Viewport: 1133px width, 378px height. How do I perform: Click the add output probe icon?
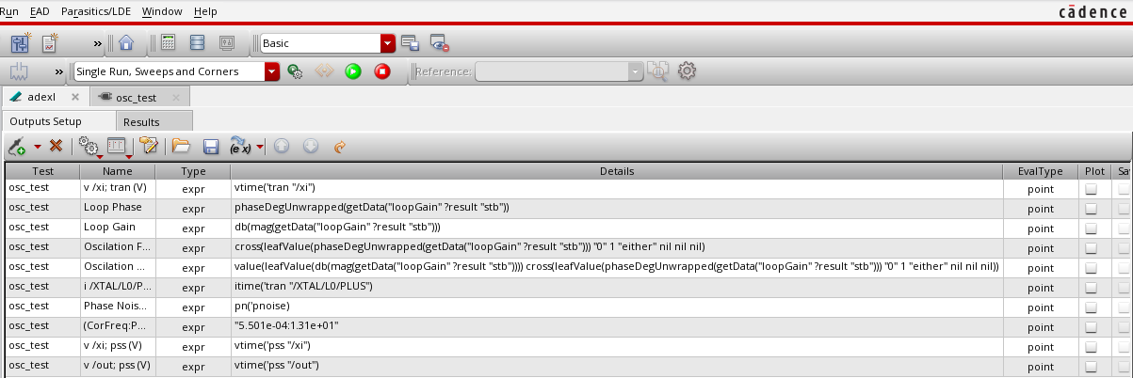[x=18, y=147]
